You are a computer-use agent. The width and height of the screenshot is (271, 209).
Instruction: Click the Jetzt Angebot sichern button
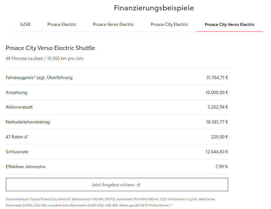coord(113,185)
